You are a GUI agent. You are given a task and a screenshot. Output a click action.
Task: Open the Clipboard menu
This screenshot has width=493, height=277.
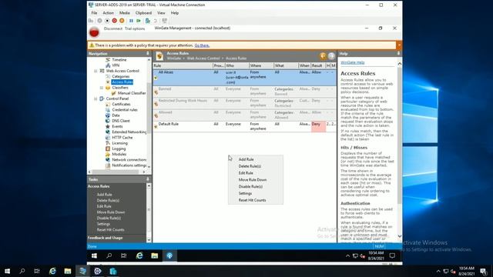[143, 13]
